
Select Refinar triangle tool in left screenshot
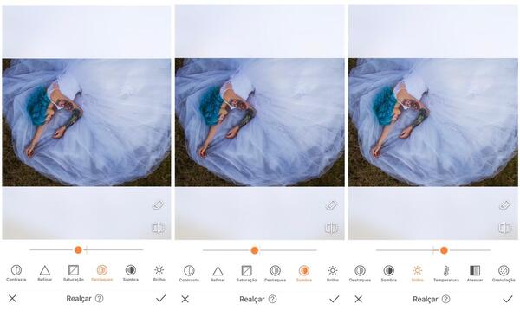pos(45,273)
